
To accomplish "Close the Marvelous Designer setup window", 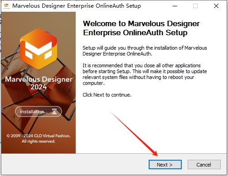I will (216, 6).
